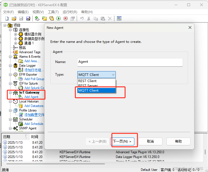Select Data Logger Plug-in V6.13.250.0 log entry

click(137, 157)
